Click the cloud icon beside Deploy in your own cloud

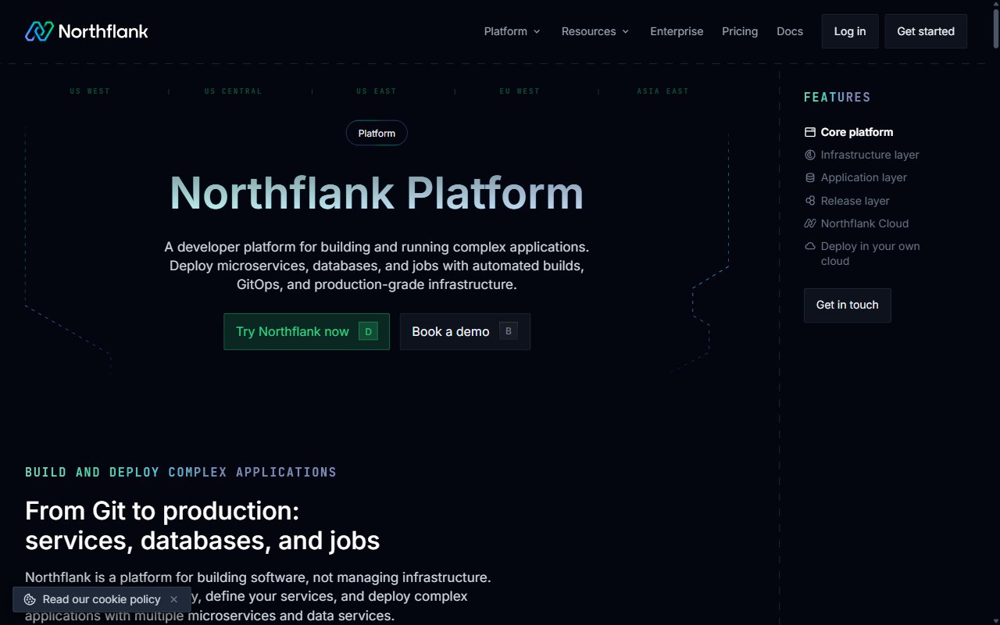(x=810, y=246)
